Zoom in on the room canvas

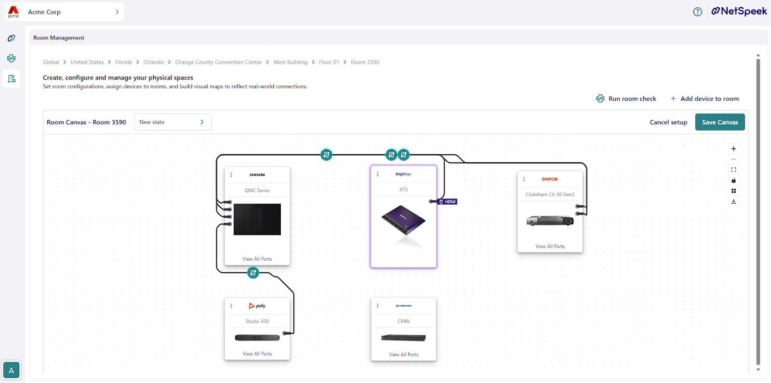pos(733,149)
